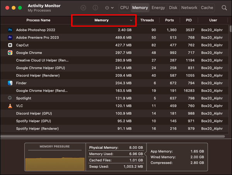The image size is (232, 175).
Task: Click the 297.7 MB memory value
Action: 123,53
